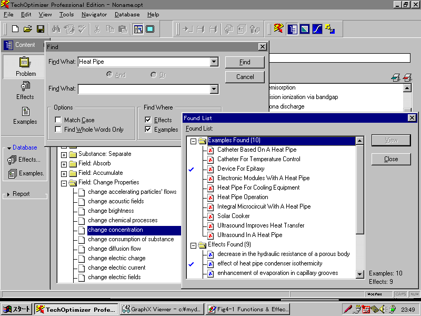Viewport: 421px width, 316px height.
Task: Select the Or radio button
Action: (154, 75)
